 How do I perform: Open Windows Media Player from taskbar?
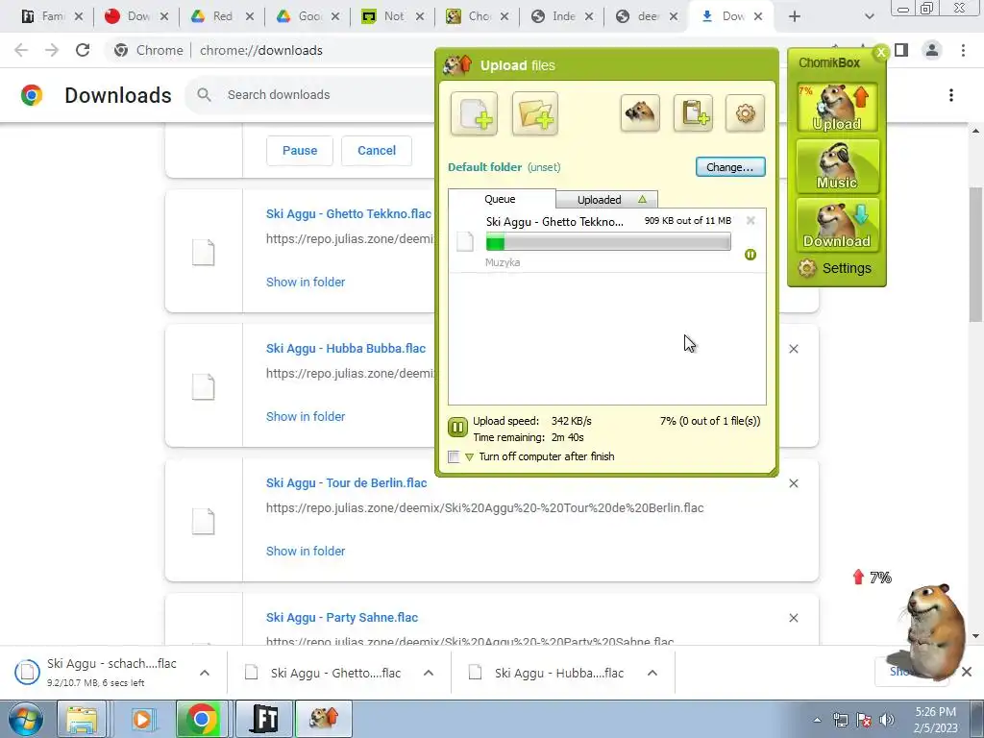click(142, 719)
